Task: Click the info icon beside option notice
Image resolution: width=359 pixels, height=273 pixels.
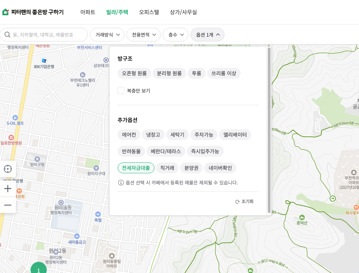Action: point(121,182)
